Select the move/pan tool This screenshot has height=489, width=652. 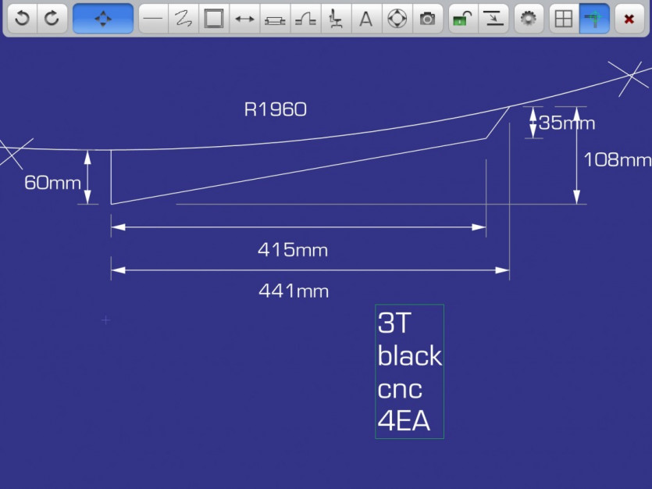click(103, 18)
